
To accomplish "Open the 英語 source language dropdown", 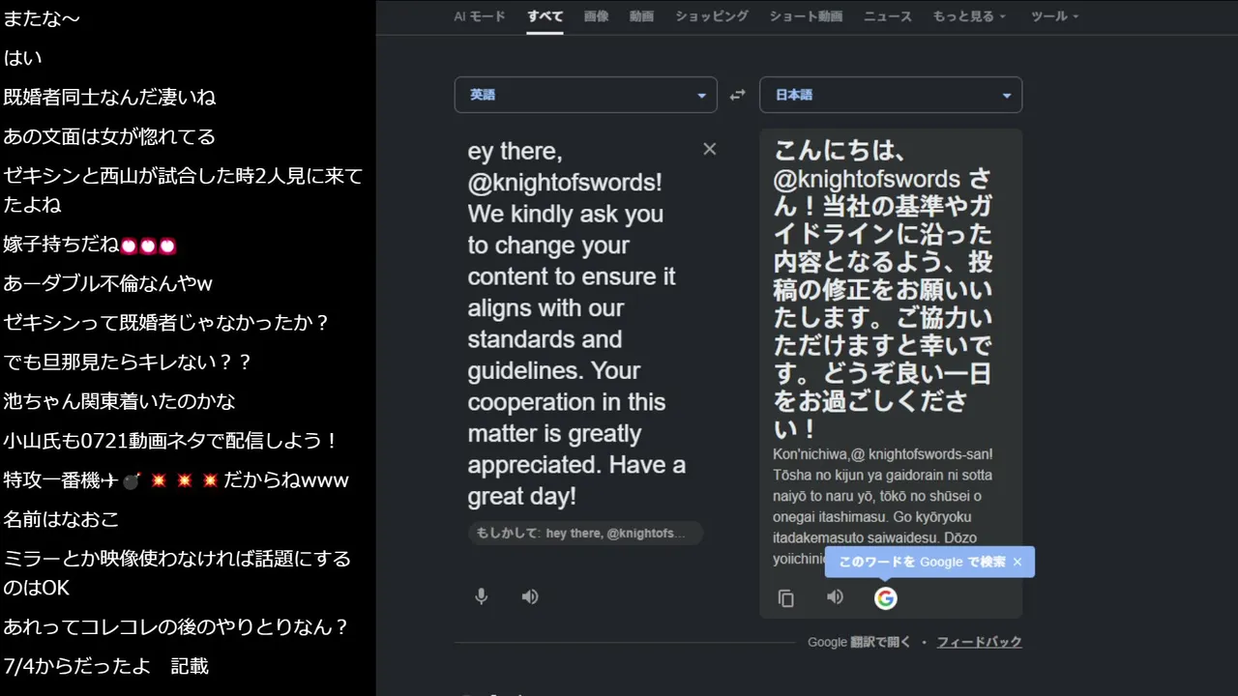I will (586, 95).
